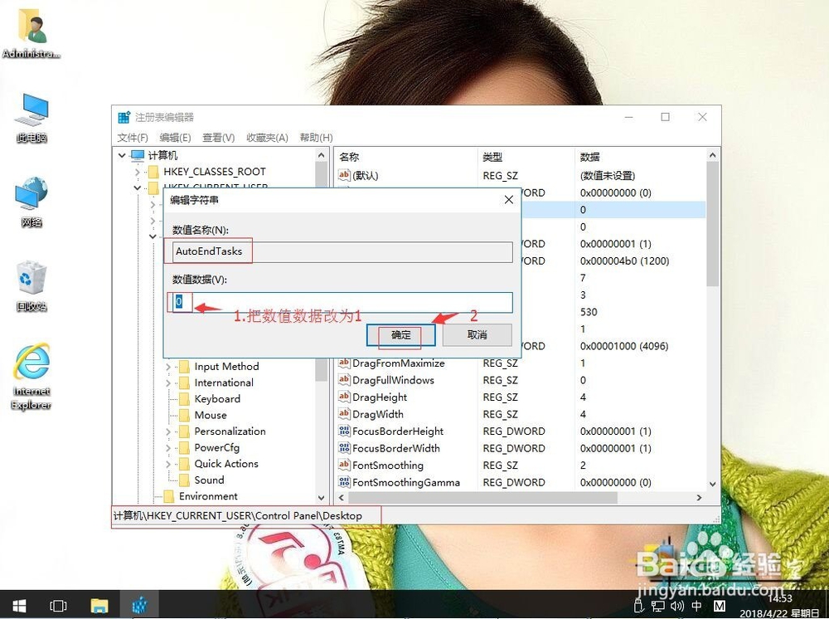Viewport: 829px width, 619px height.
Task: Click the 数值名称 AutoEndTasks field
Action: coord(342,251)
